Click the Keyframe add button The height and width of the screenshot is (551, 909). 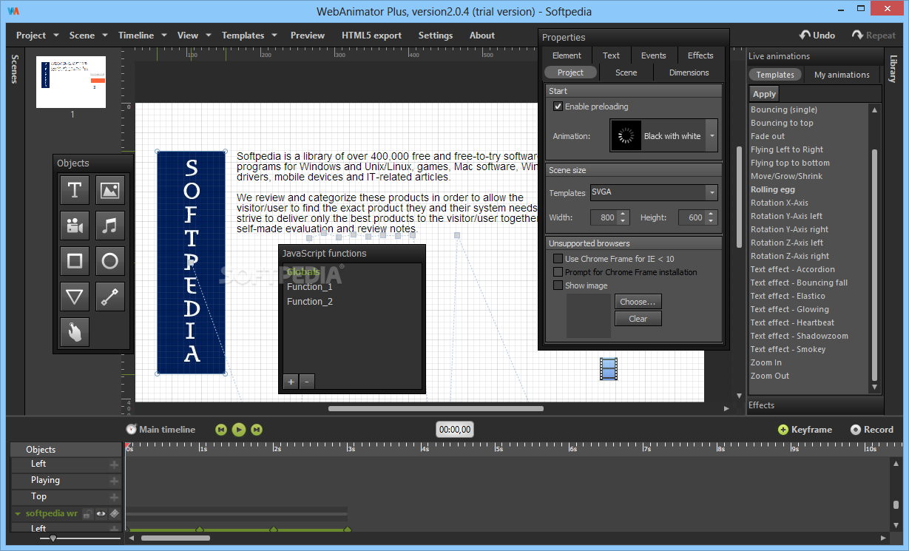click(805, 429)
